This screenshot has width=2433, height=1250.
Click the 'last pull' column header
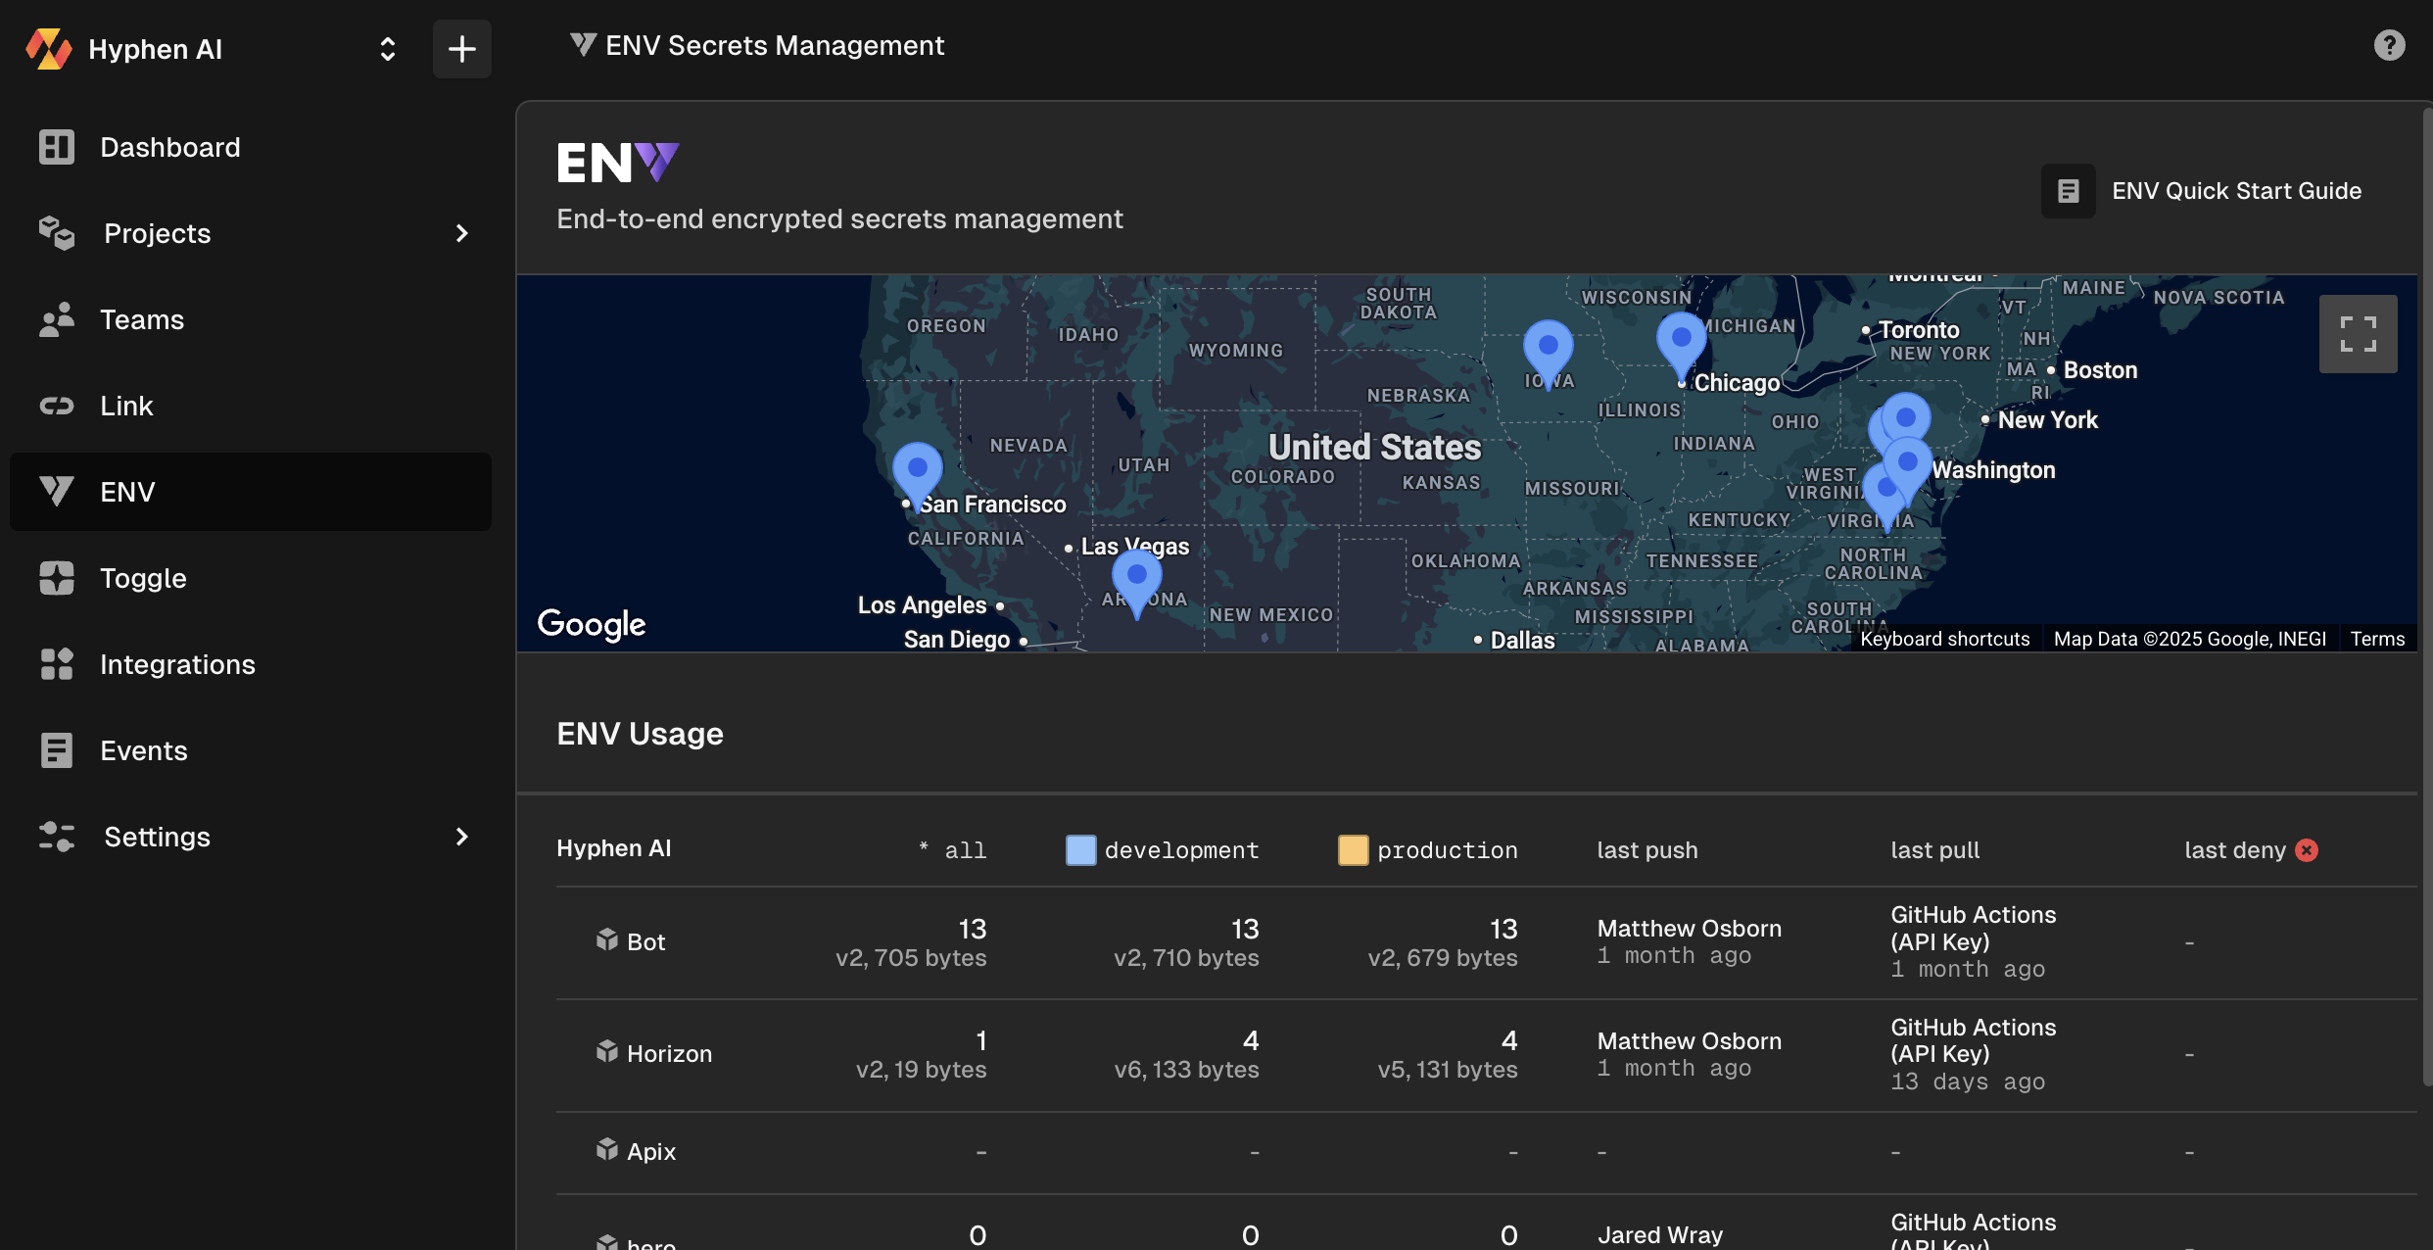1934,850
